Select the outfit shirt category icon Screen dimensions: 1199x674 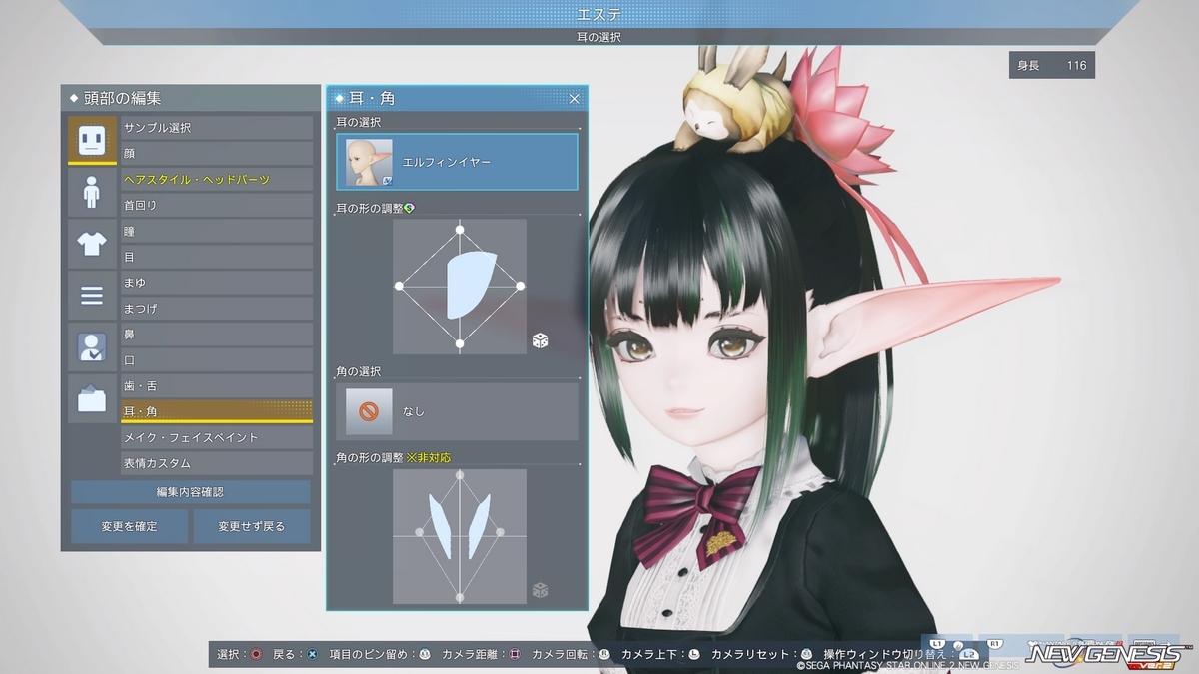(92, 243)
